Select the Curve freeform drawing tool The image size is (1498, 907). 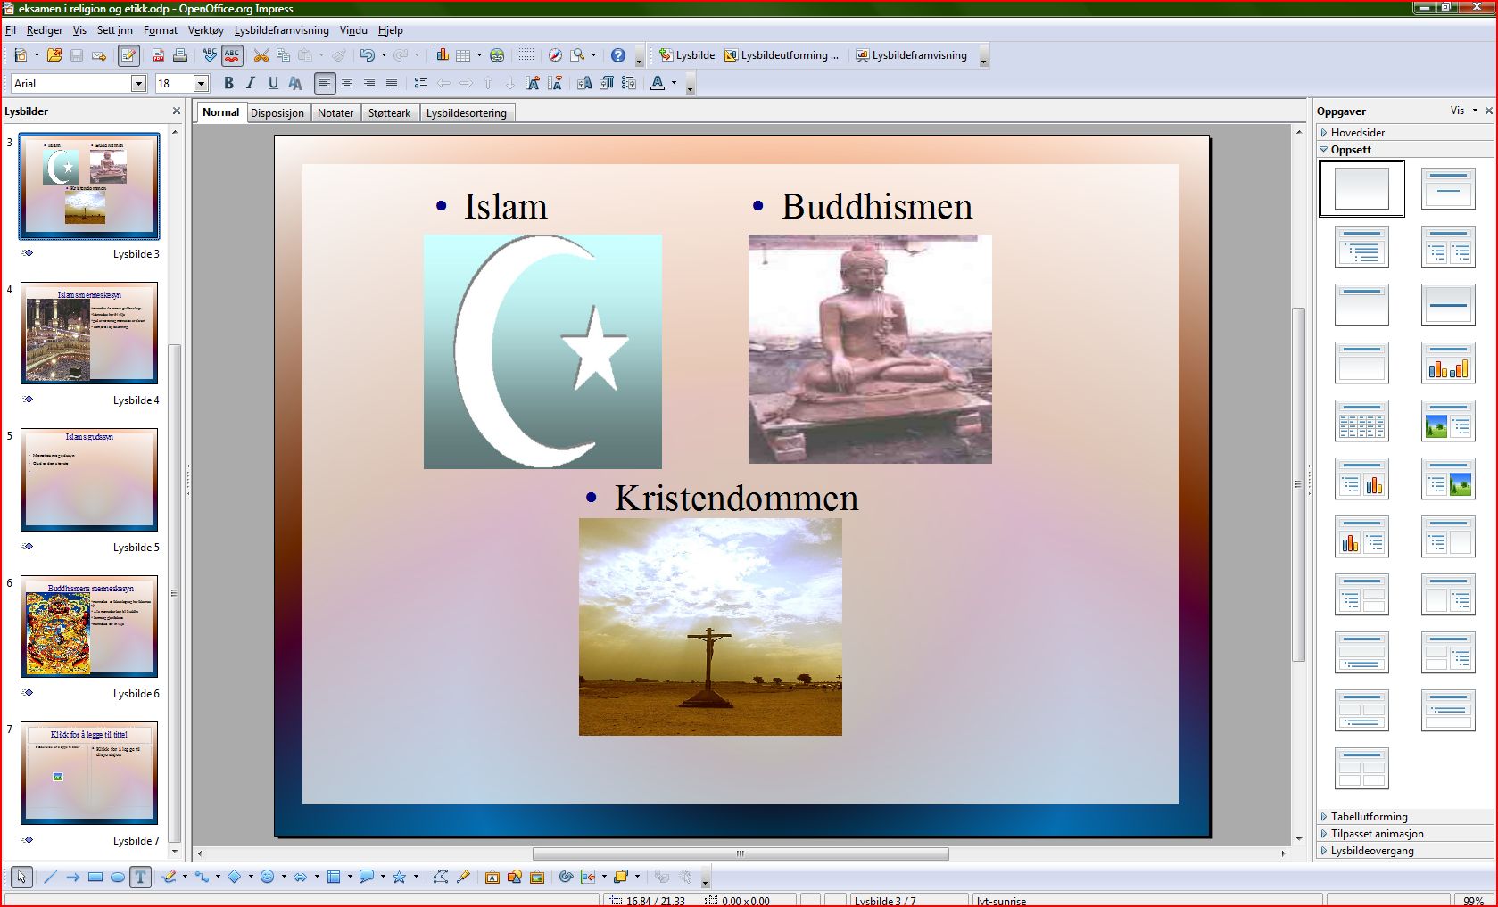point(170,877)
